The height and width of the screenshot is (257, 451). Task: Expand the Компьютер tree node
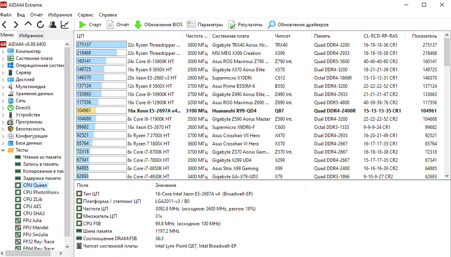(3, 51)
